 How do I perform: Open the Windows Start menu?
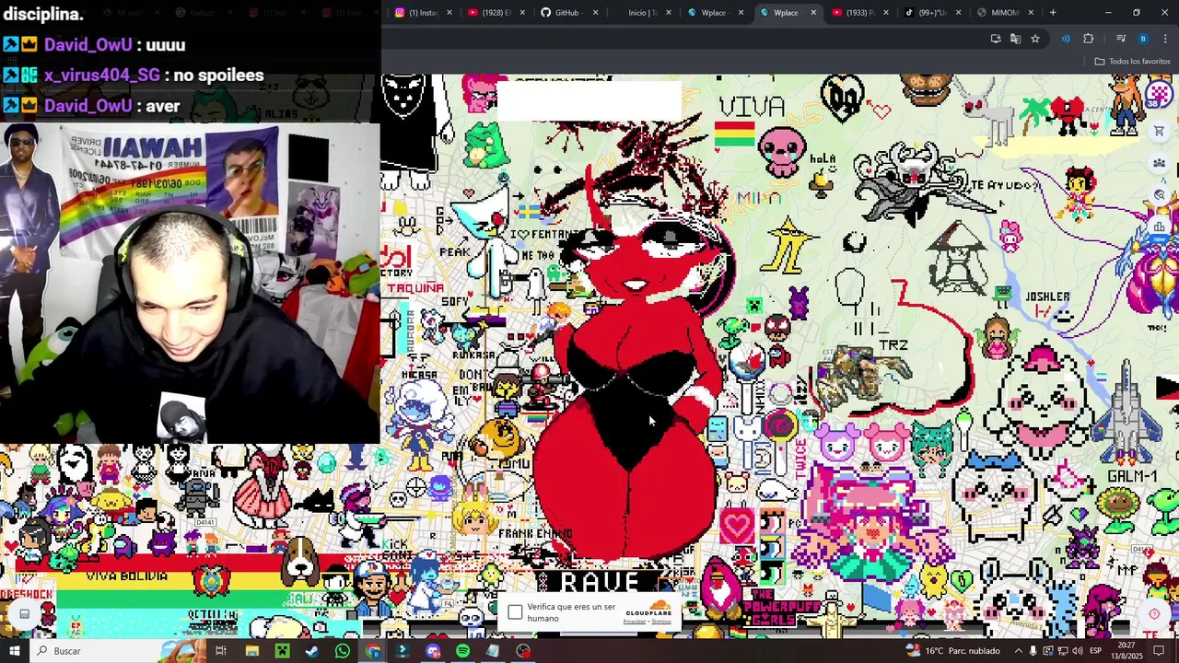coord(15,651)
